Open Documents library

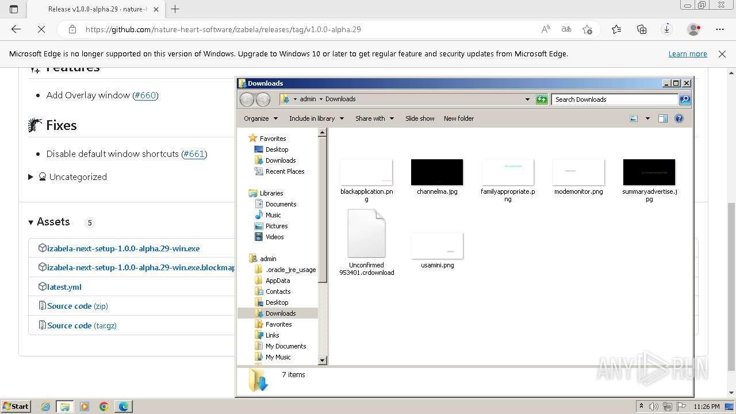point(281,204)
